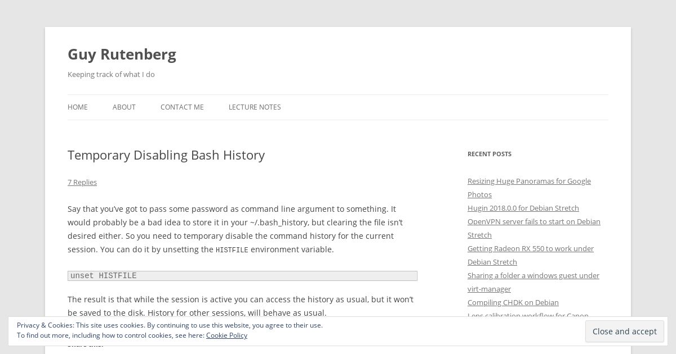This screenshot has height=354, width=676.
Task: Open the Temporary Disabling Bash History post title
Action: click(x=166, y=155)
